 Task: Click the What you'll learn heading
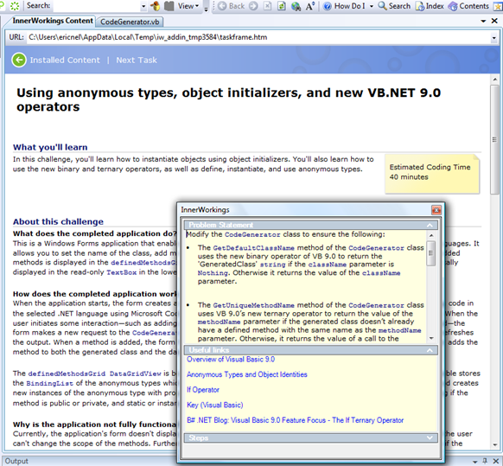pos(50,147)
